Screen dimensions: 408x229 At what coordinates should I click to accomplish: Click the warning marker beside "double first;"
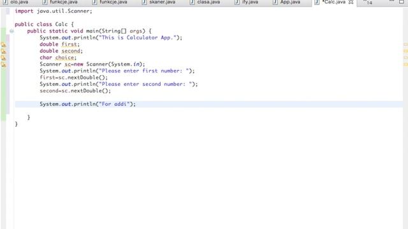click(x=3, y=45)
